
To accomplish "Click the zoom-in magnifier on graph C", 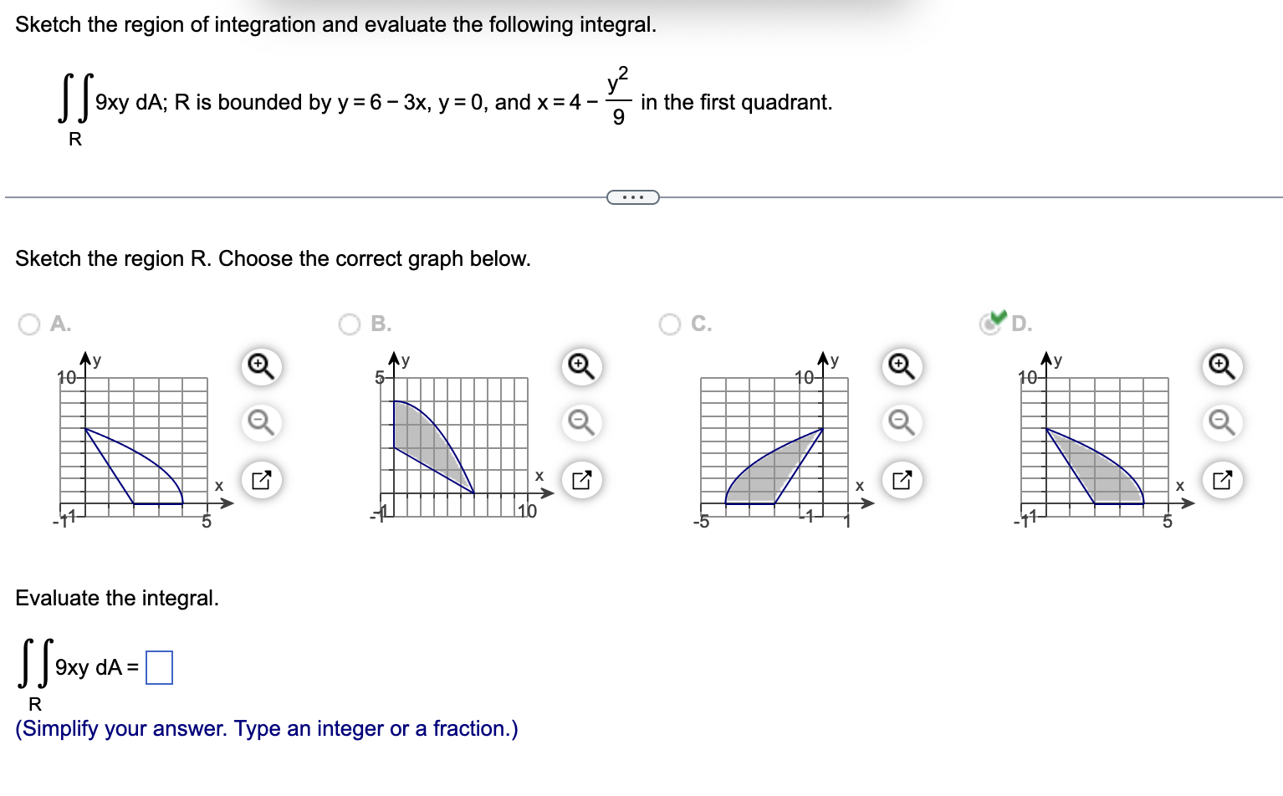I will pyautogui.click(x=900, y=366).
